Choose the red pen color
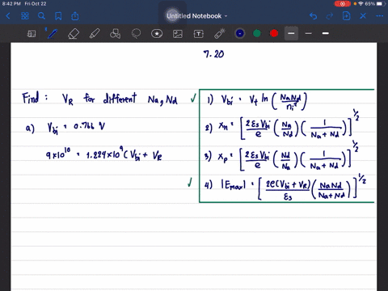The height and width of the screenshot is (291, 388). tap(274, 33)
